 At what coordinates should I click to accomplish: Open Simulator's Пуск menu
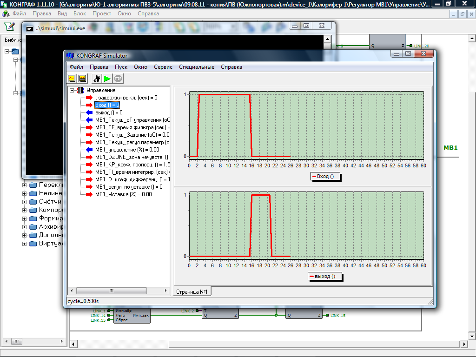(121, 67)
